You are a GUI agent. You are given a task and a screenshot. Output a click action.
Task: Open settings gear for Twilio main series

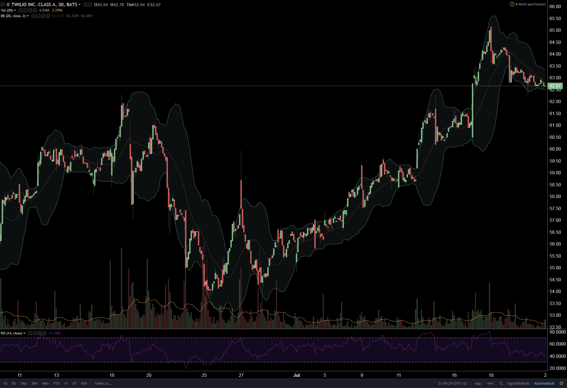(x=90, y=4)
